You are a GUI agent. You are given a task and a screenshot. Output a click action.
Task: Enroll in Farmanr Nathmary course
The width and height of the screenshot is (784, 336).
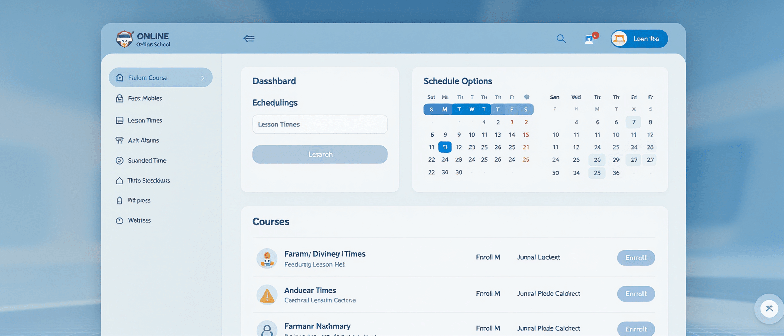tap(636, 329)
